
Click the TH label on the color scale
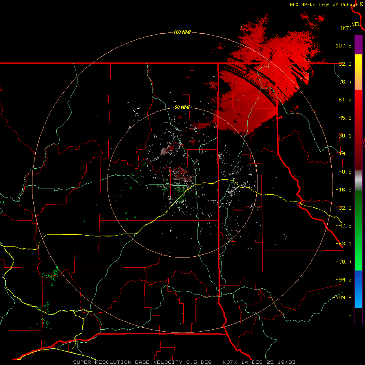pyautogui.click(x=348, y=316)
